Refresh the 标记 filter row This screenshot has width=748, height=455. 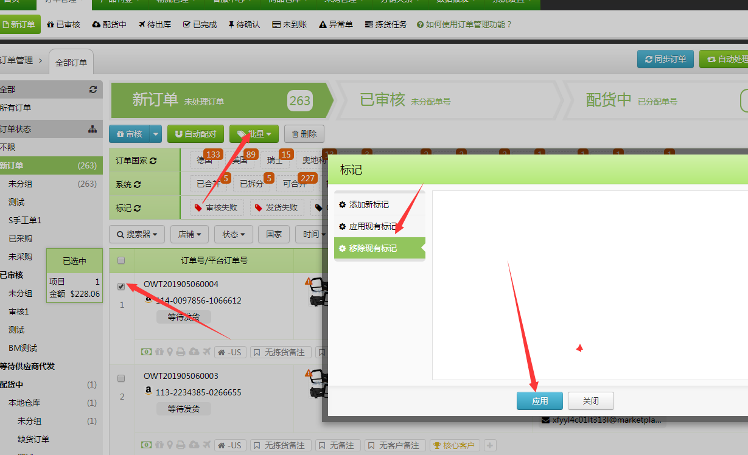click(138, 208)
